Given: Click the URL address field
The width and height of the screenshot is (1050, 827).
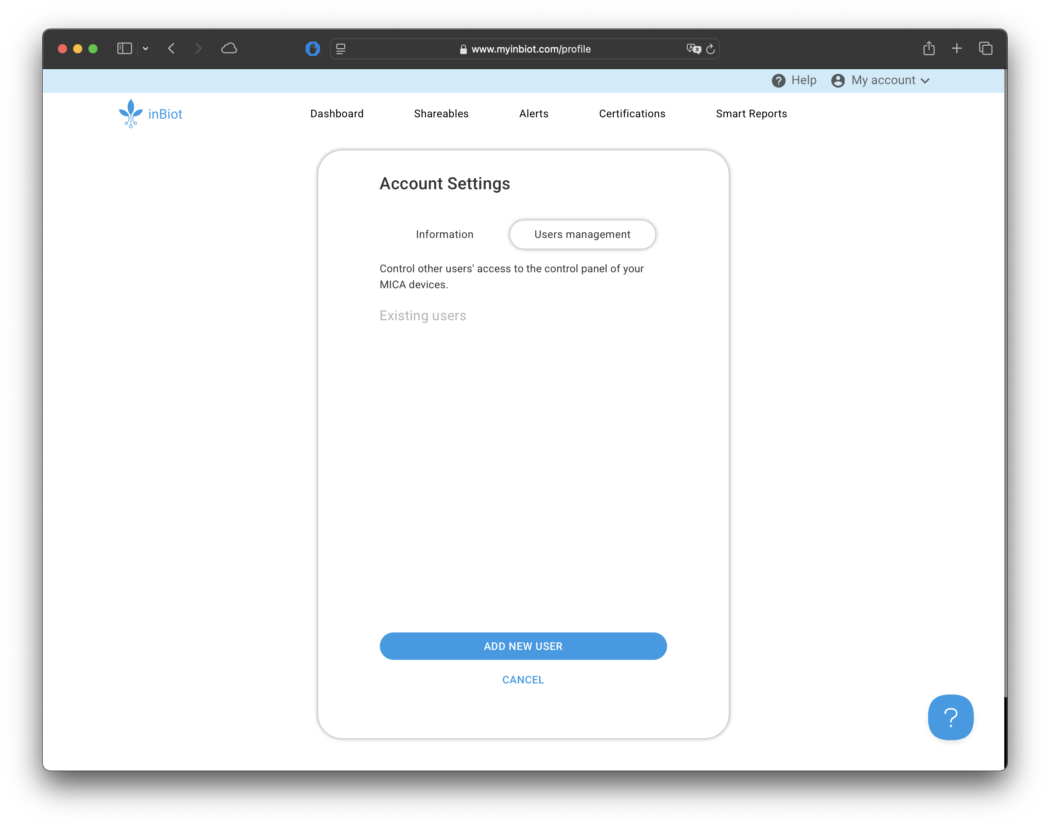Looking at the screenshot, I should [x=531, y=49].
